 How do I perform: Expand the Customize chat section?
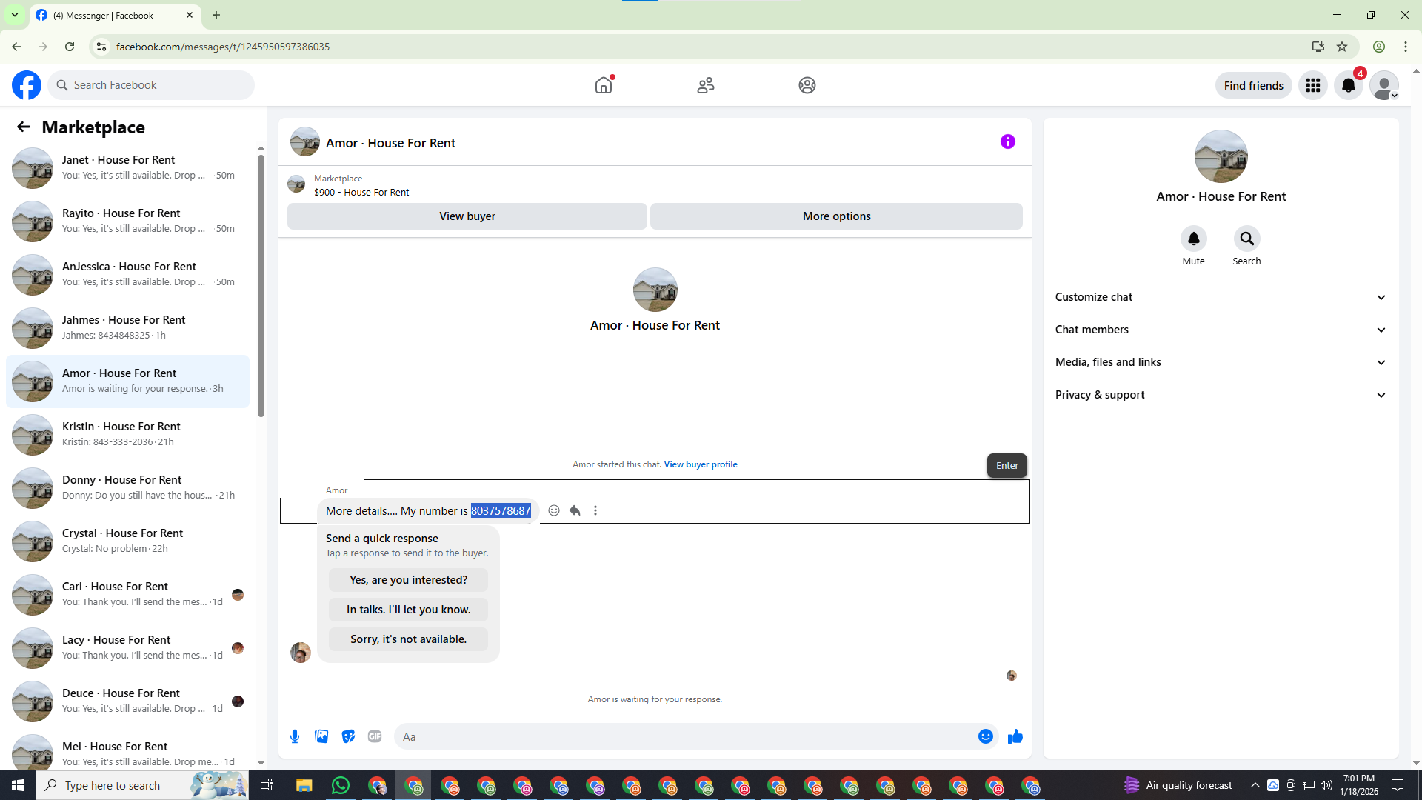click(x=1221, y=297)
